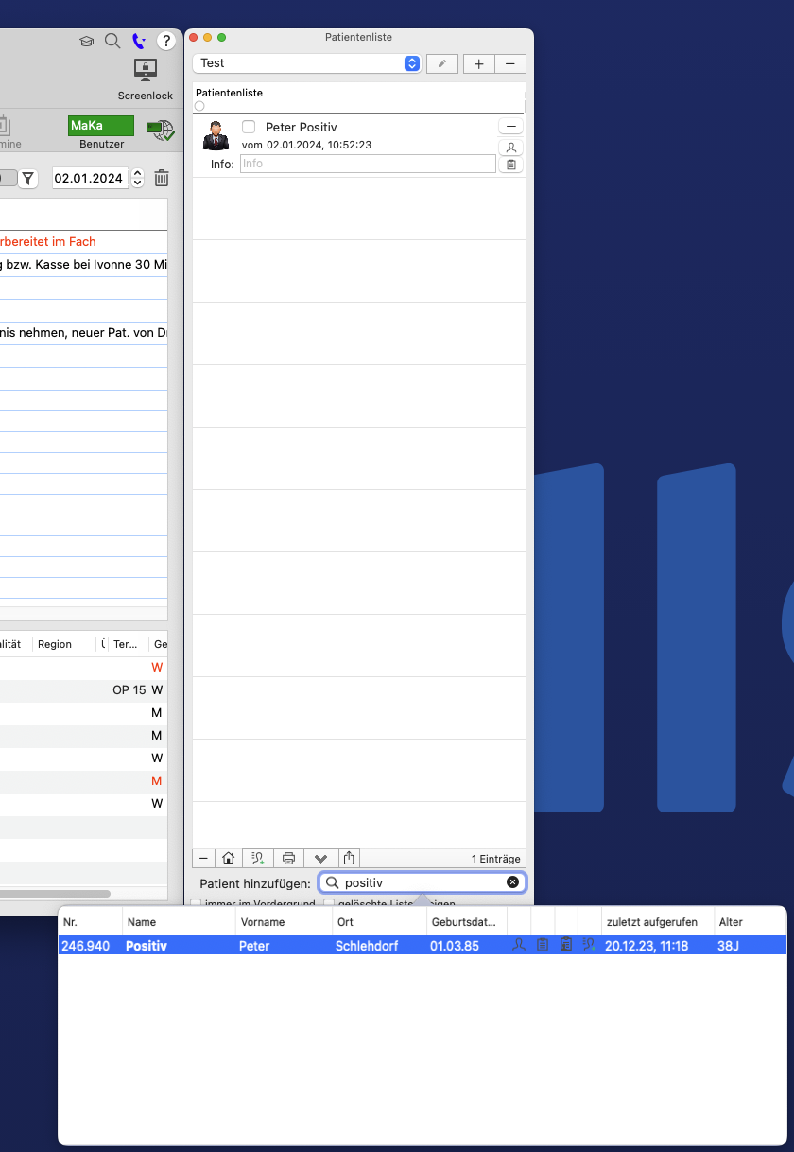Click the Screenlock monitor icon
The height and width of the screenshot is (1152, 794).
[146, 70]
